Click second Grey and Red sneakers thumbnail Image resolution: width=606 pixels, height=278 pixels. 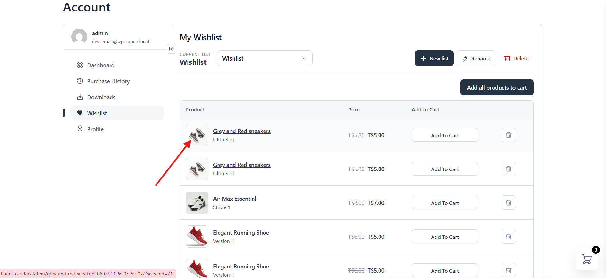(197, 169)
